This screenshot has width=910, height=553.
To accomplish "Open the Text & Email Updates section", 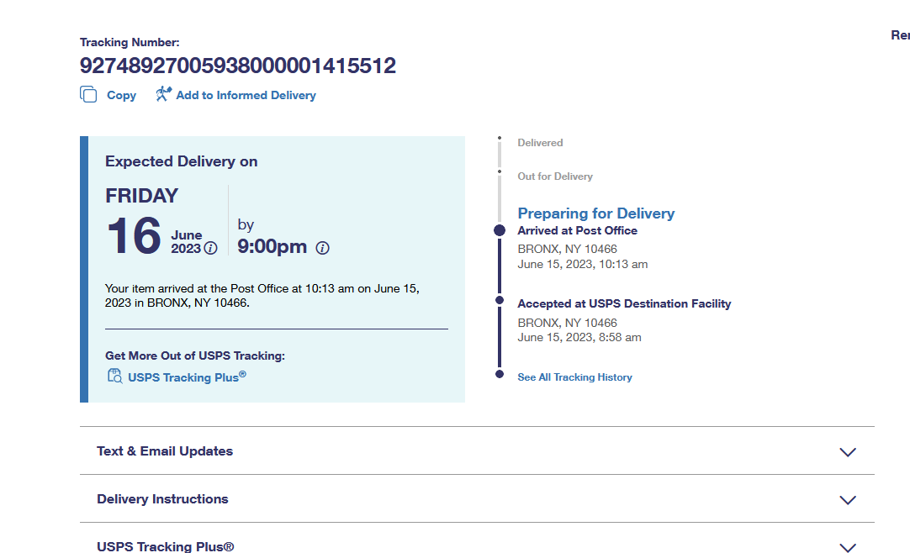I will coord(165,451).
